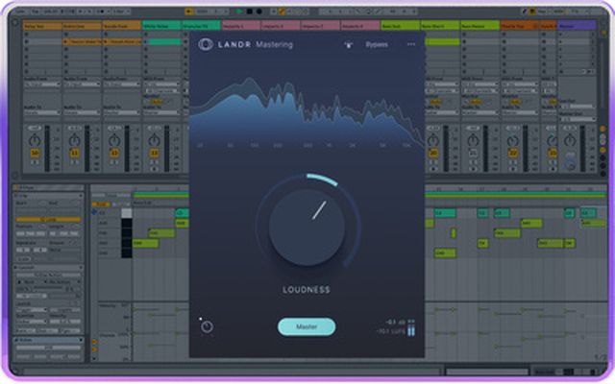The image size is (615, 384).
Task: Click the -0.1 dB peak readout
Action: [x=395, y=323]
